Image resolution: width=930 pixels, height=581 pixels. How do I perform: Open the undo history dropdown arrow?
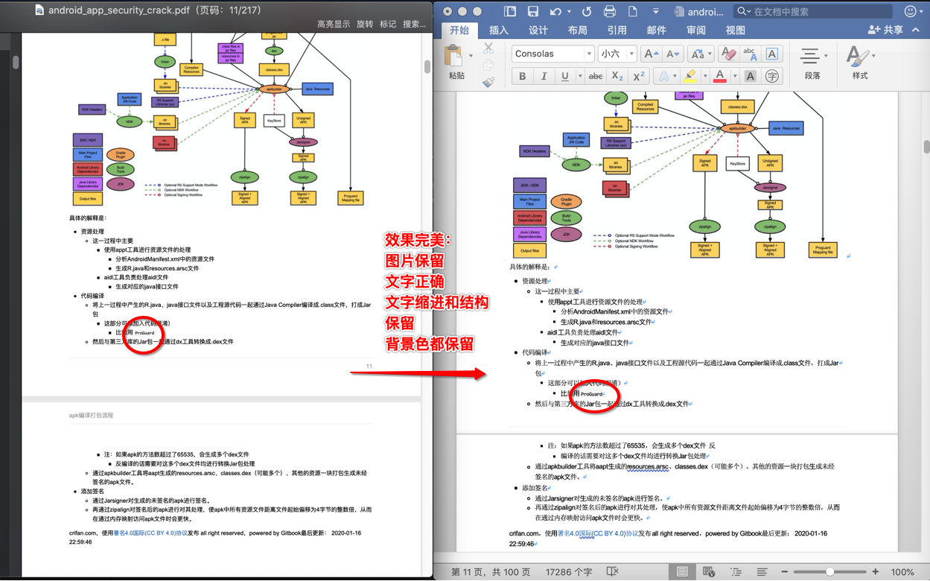569,11
